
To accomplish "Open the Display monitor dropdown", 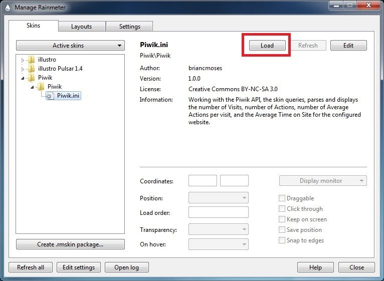I will [x=323, y=181].
